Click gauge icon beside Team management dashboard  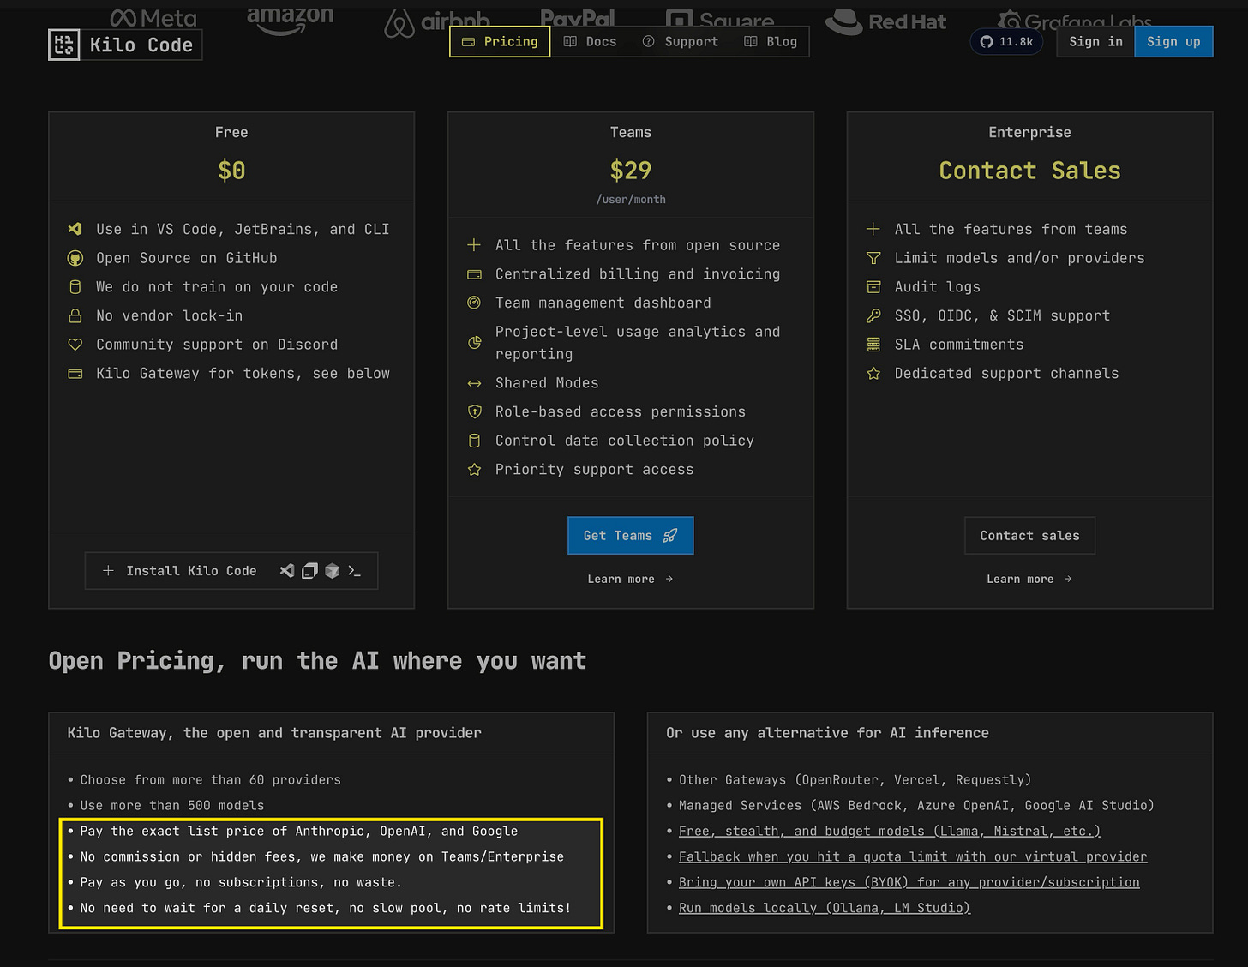coord(474,303)
